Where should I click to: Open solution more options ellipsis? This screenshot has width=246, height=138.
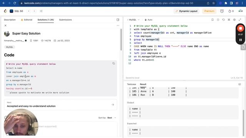[118, 25]
